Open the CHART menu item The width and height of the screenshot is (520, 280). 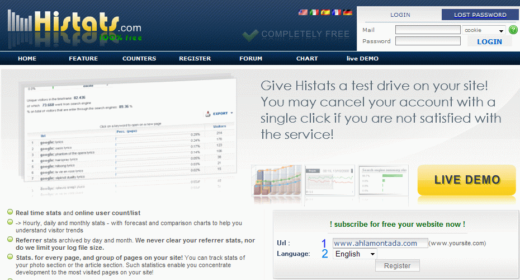pos(307,58)
